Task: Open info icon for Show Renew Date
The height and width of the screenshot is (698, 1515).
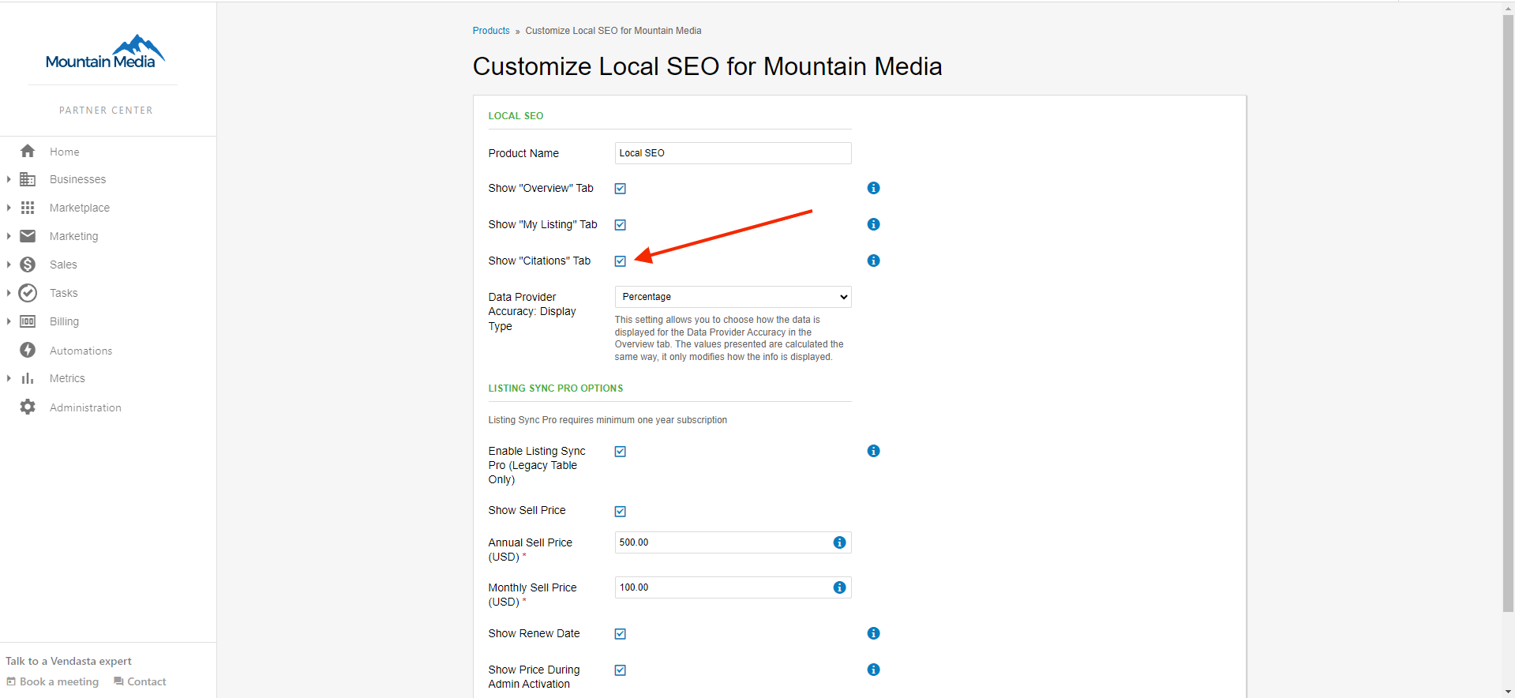Action: (x=873, y=633)
